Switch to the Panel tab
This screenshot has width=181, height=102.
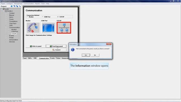click(25, 58)
